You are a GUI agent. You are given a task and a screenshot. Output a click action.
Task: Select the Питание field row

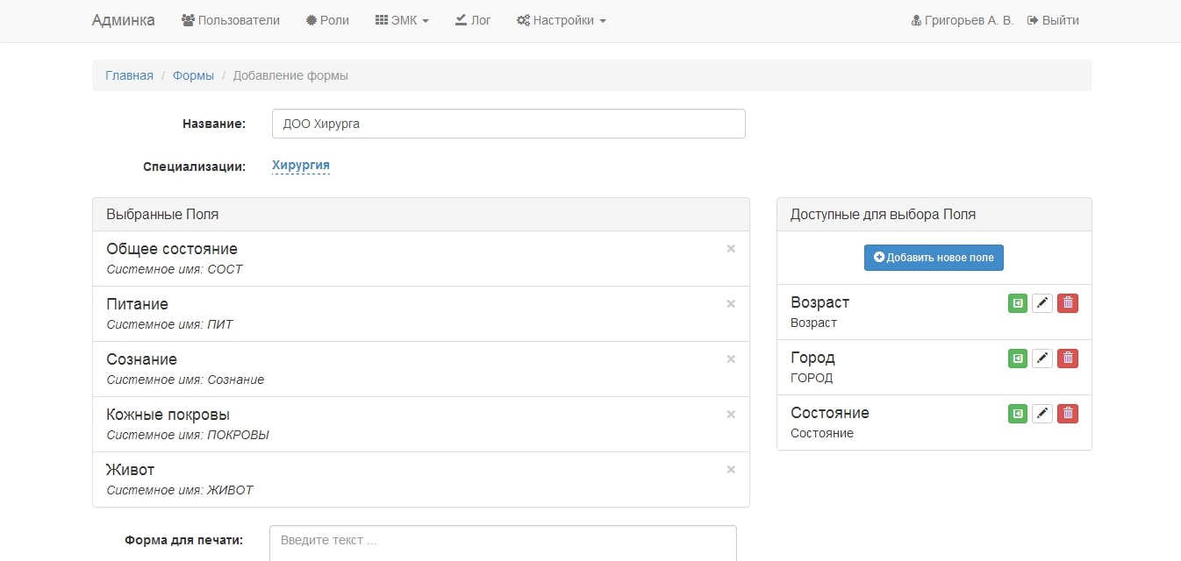[421, 314]
